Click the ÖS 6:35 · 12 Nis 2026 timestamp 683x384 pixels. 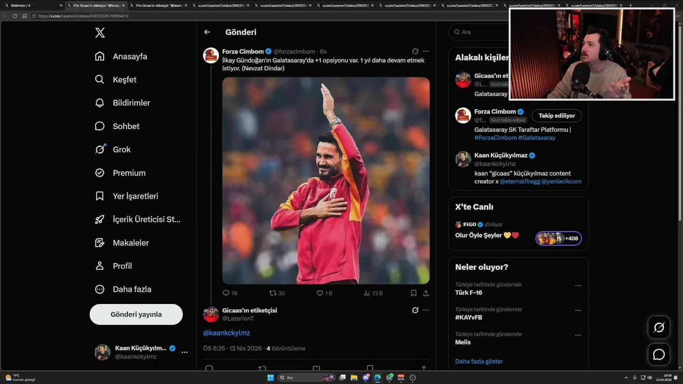(233, 349)
